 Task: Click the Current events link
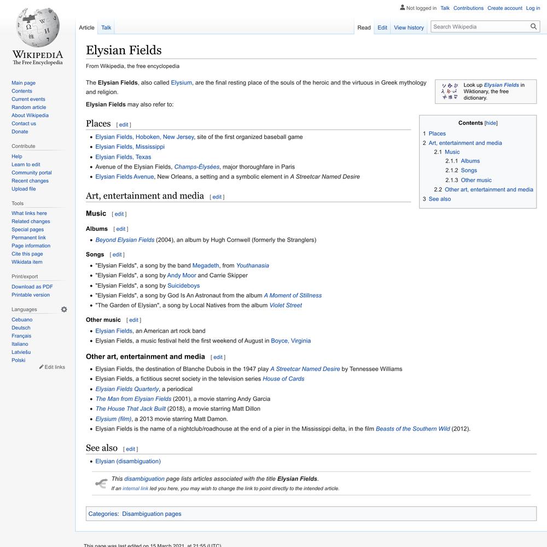tap(28, 99)
